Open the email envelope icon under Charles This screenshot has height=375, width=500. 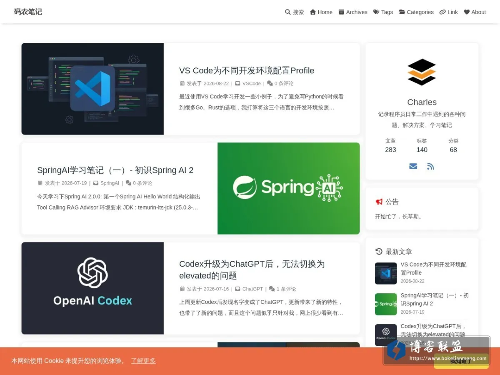(413, 166)
